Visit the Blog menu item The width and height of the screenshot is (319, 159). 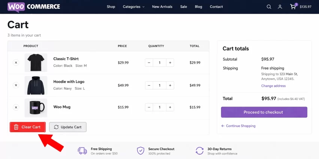click(199, 7)
